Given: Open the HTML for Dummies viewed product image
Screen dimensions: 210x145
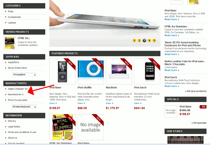Looking at the screenshot, I should [9, 43].
